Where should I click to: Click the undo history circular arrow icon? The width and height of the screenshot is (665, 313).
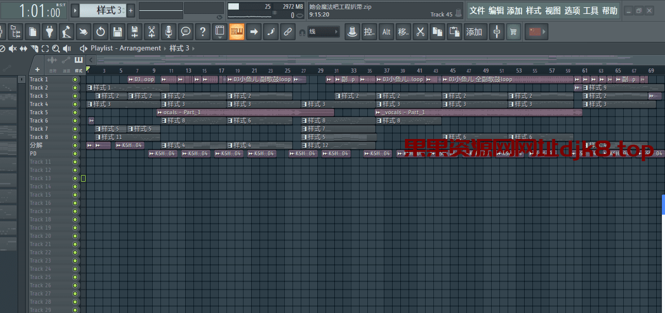pos(101,32)
